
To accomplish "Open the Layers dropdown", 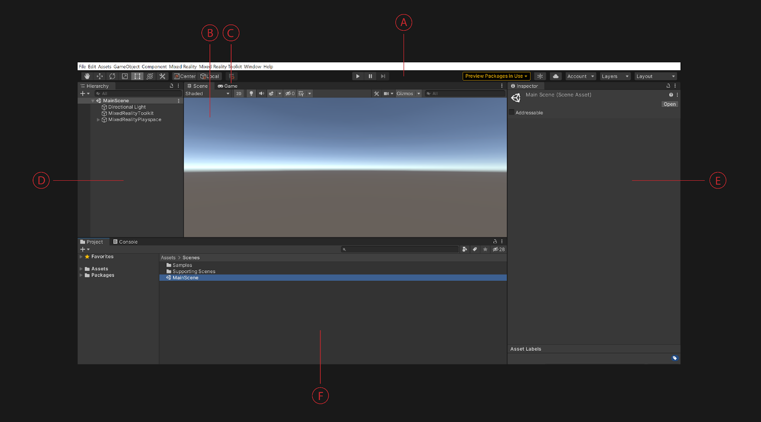I will (615, 76).
